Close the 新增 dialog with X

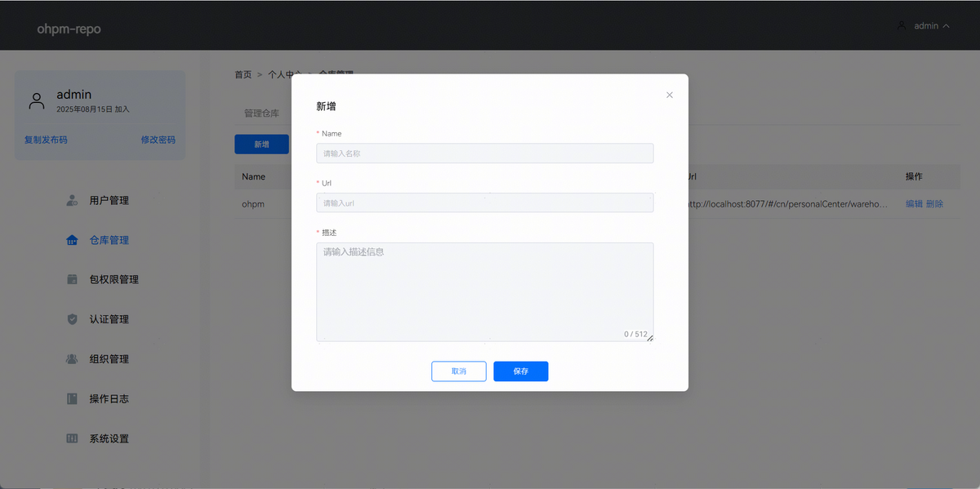point(670,95)
